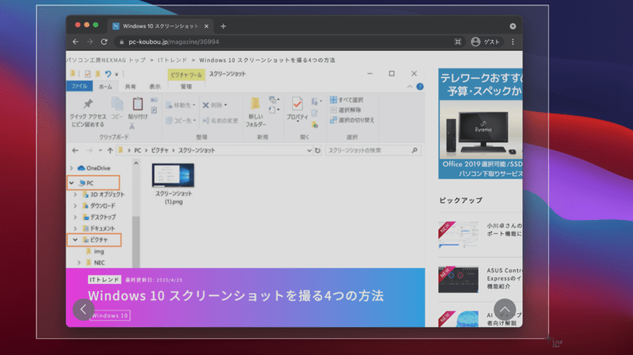This screenshot has width=633, height=355.
Task: Click the ピクチャ ツール contextual tab
Action: [186, 75]
